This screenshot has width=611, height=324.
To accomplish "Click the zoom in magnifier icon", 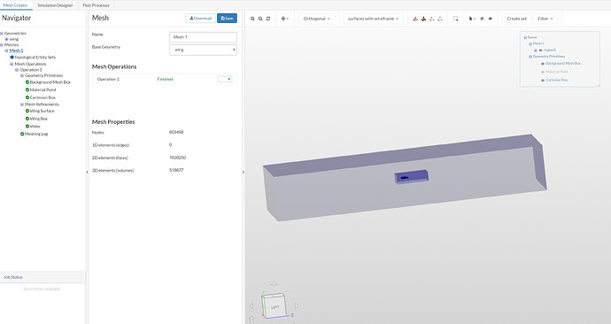I will click(252, 19).
